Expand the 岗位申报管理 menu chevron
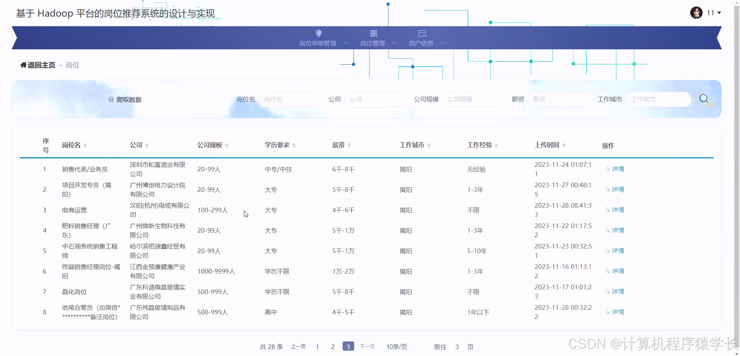 (345, 43)
